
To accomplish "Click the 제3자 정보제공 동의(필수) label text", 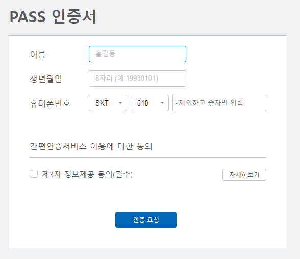I will 87,174.
